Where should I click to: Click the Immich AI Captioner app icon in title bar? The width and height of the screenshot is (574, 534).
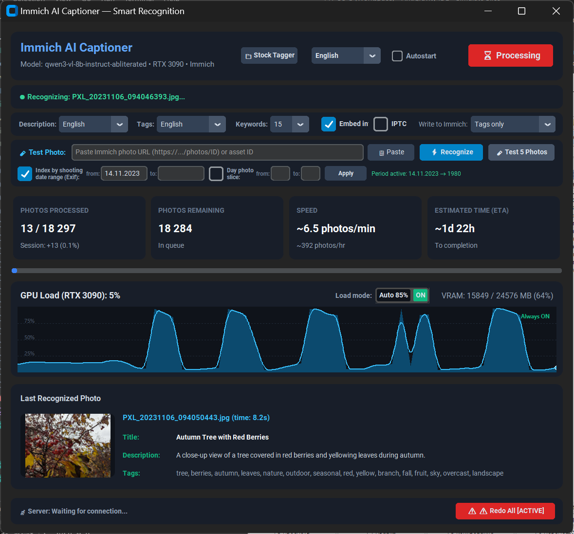[x=12, y=11]
